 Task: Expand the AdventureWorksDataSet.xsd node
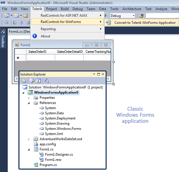click(x=29, y=139)
